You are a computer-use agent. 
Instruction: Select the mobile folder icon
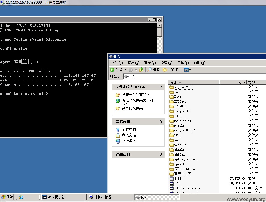tap(172, 126)
